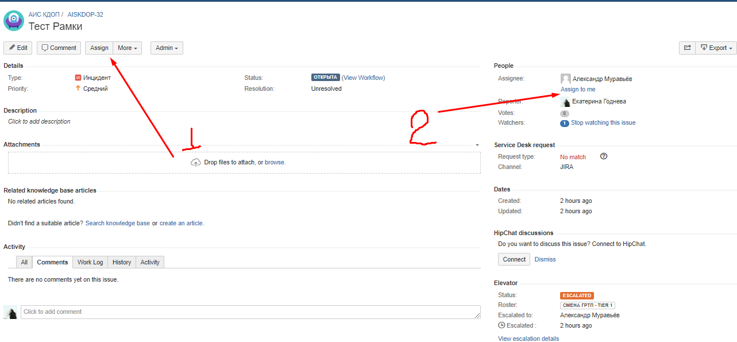The image size is (737, 342).
Task: Click the project avatar icon
Action: pyautogui.click(x=14, y=21)
